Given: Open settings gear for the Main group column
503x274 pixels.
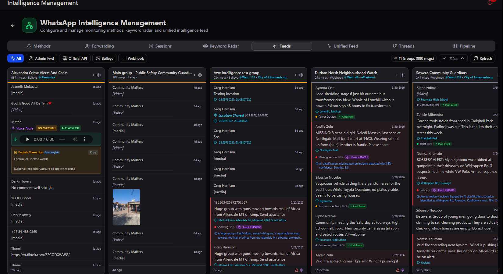Looking at the screenshot, I should click(x=200, y=75).
